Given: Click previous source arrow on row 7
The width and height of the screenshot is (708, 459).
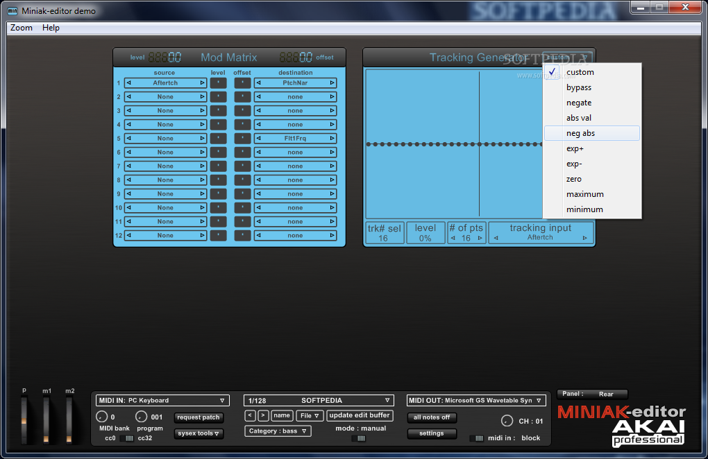Looking at the screenshot, I should point(128,166).
